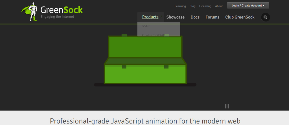Viewport: 289px width, 125px height.
Task: Visit the Forums page
Action: (x=212, y=17)
